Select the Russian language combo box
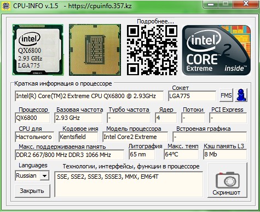The width and height of the screenshot is (260, 212). [32, 175]
